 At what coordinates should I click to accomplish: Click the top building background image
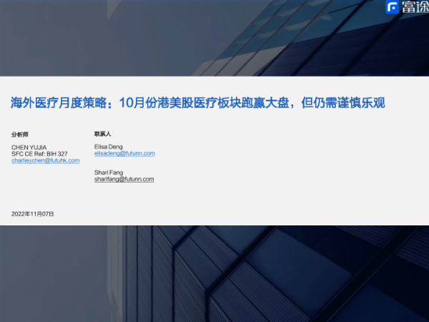pos(214,36)
